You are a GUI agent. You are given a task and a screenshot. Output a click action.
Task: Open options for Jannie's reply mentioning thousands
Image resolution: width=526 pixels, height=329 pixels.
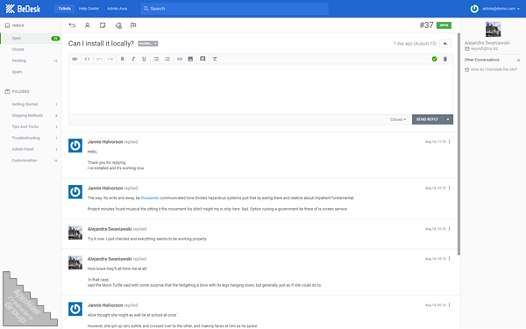[449, 188]
